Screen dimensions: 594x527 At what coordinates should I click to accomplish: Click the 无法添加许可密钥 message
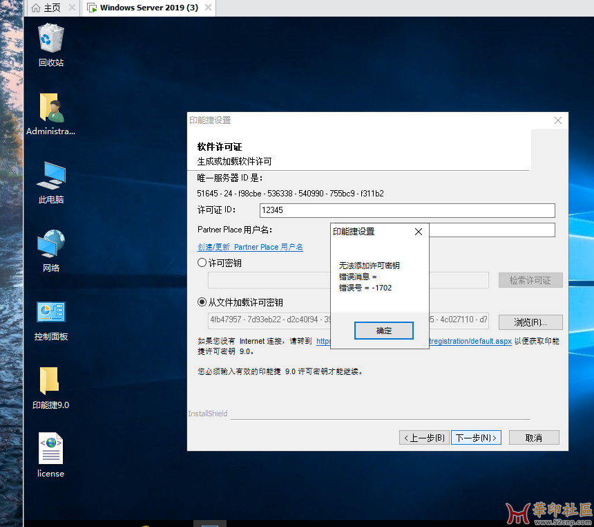click(369, 265)
